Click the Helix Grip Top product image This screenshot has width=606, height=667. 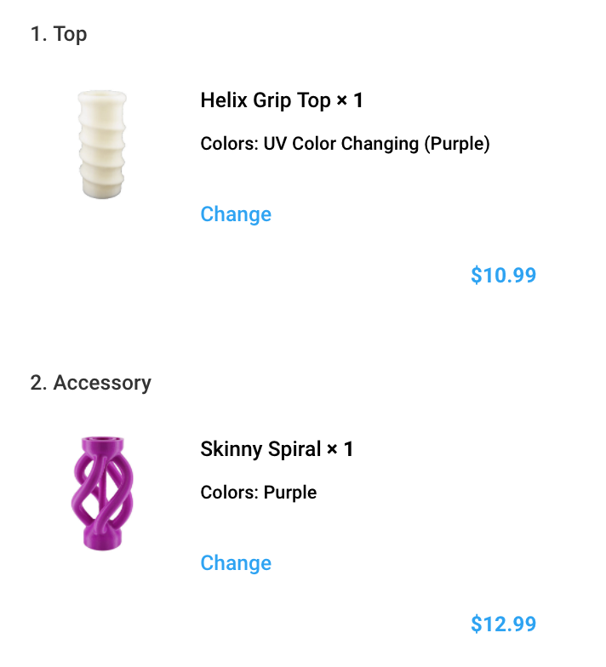click(102, 145)
